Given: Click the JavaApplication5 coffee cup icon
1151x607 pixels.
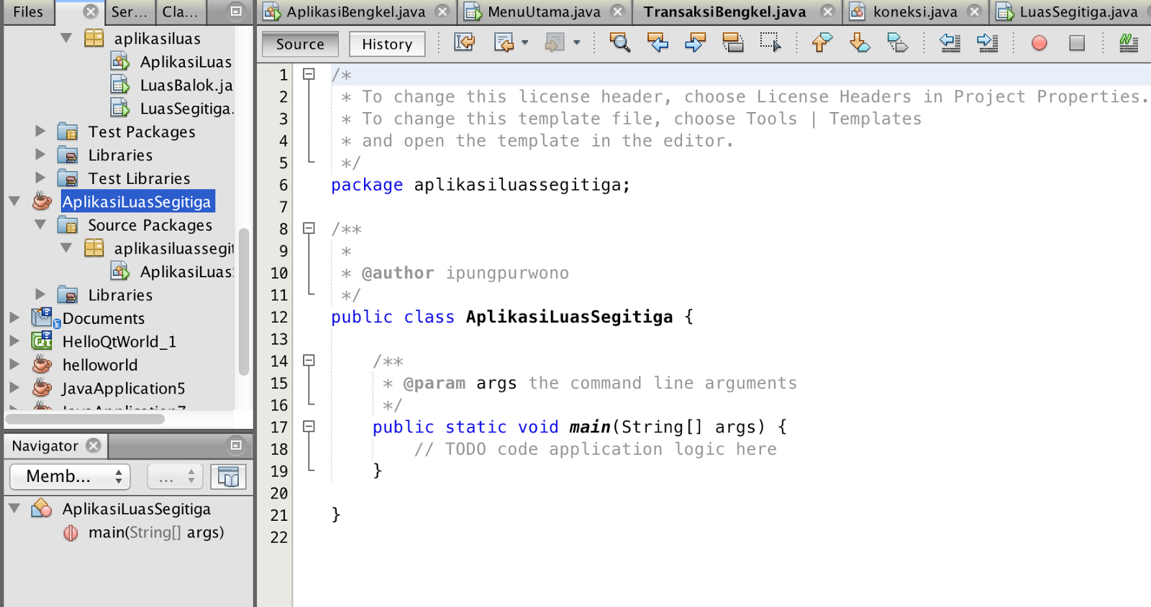Looking at the screenshot, I should coord(42,388).
